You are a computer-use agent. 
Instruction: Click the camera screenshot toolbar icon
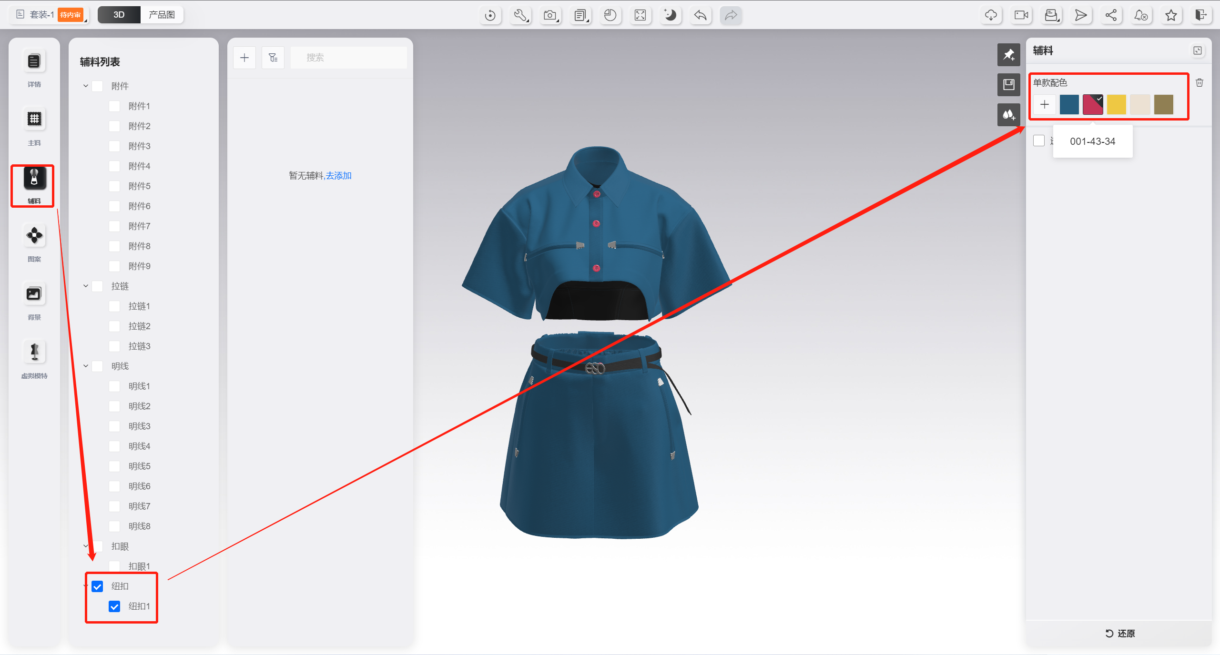pos(550,15)
